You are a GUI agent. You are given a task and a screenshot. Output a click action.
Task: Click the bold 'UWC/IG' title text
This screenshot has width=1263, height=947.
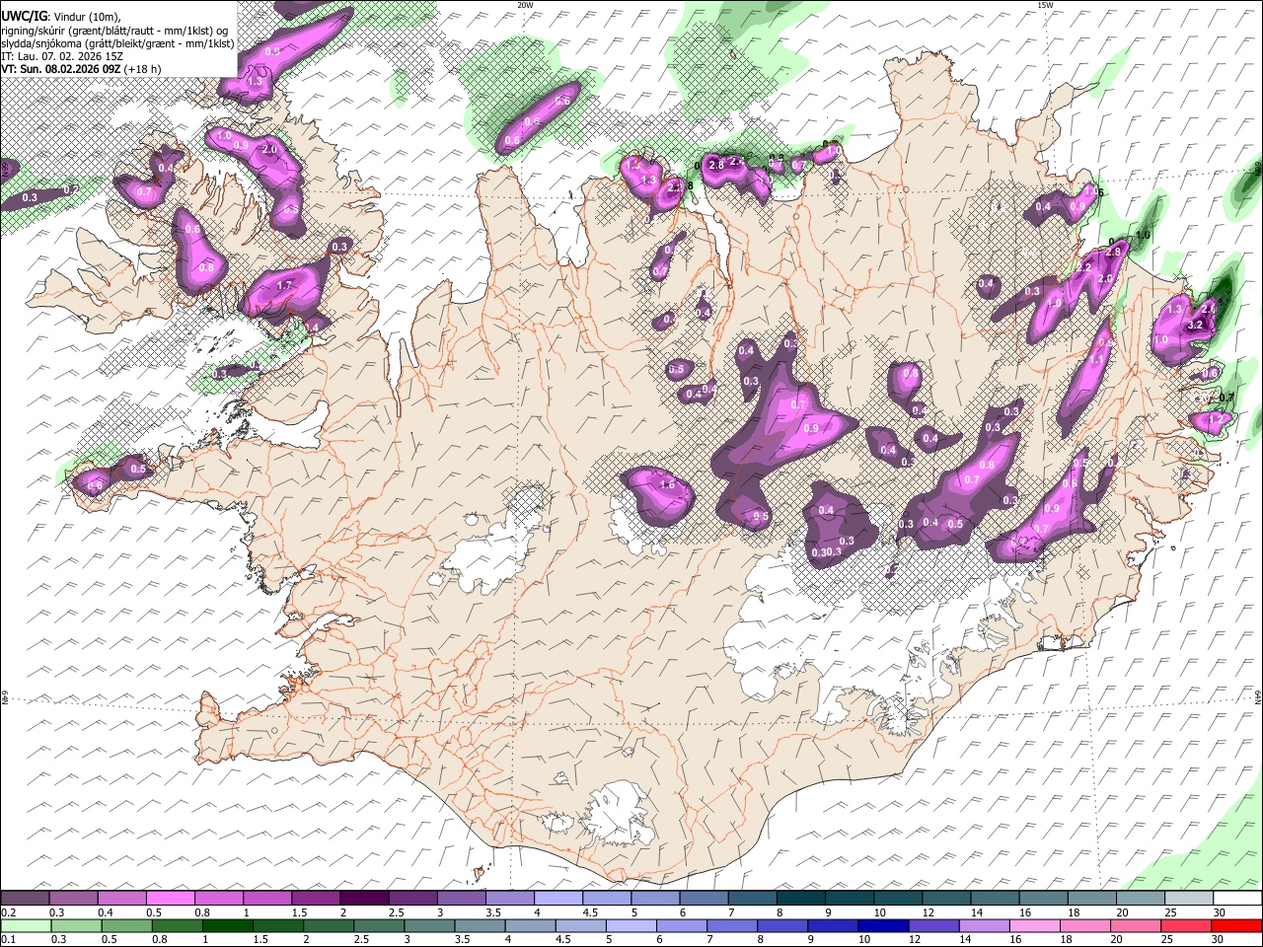tap(24, 16)
